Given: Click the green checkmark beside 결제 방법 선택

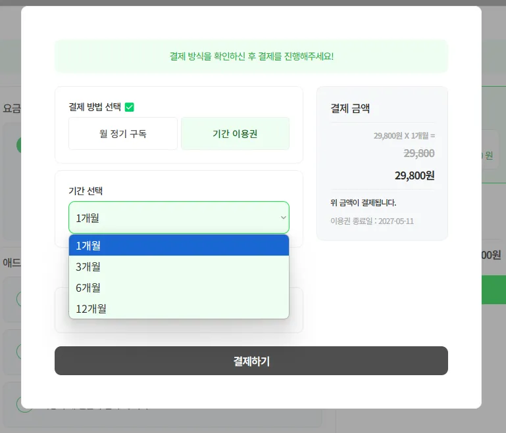Looking at the screenshot, I should (130, 107).
